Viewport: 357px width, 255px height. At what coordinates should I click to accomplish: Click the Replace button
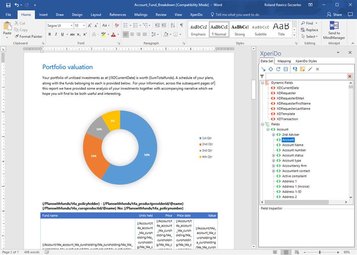point(309,30)
